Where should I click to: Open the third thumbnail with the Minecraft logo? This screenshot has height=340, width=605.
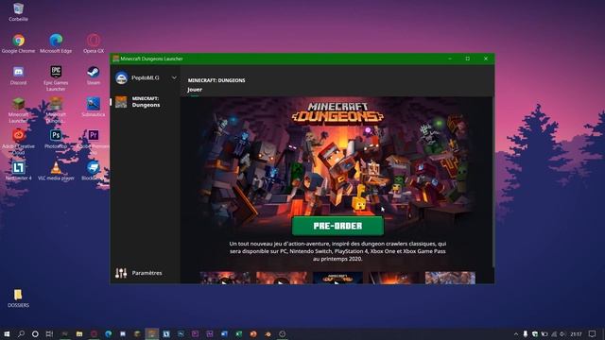tap(337, 278)
